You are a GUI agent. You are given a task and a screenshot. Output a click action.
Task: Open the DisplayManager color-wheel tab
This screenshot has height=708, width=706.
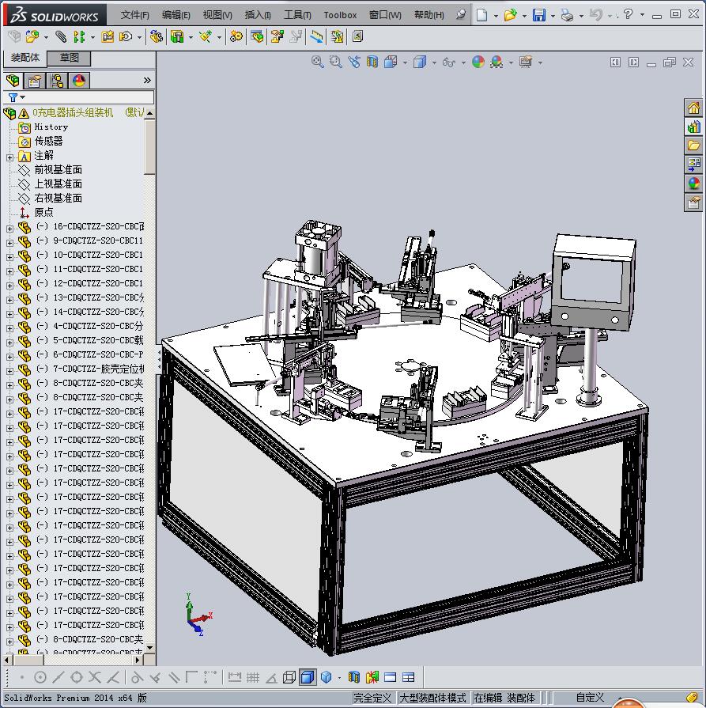pyautogui.click(x=79, y=81)
